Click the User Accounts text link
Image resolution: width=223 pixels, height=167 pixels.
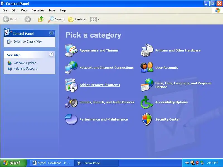click(x=166, y=68)
